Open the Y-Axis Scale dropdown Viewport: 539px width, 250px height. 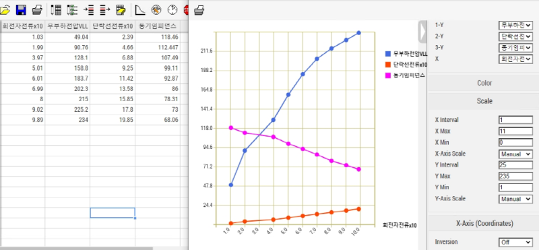click(x=515, y=199)
